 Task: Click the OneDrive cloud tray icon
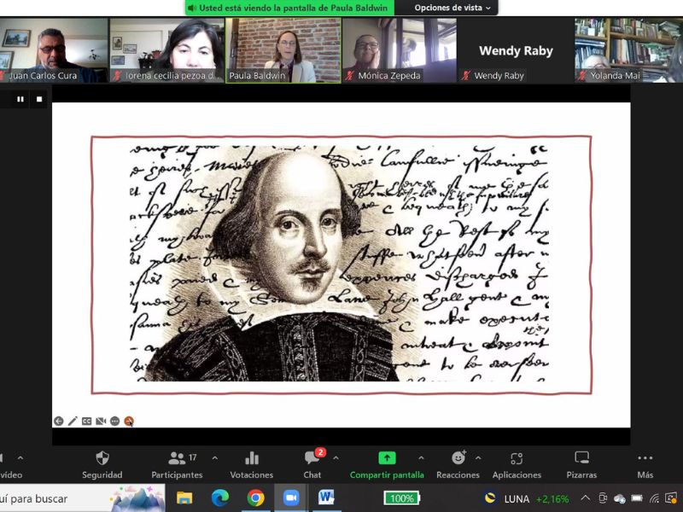tap(620, 498)
